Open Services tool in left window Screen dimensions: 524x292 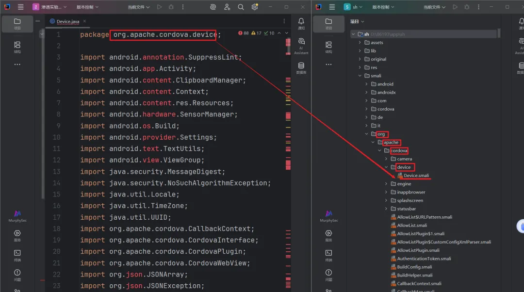tap(17, 236)
